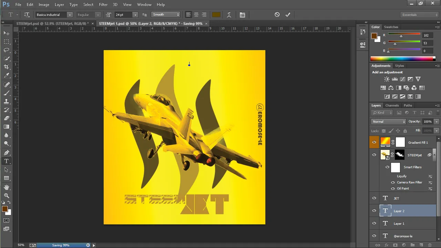This screenshot has height=248, width=441.
Task: Open the font family dropdown
Action: click(x=70, y=15)
